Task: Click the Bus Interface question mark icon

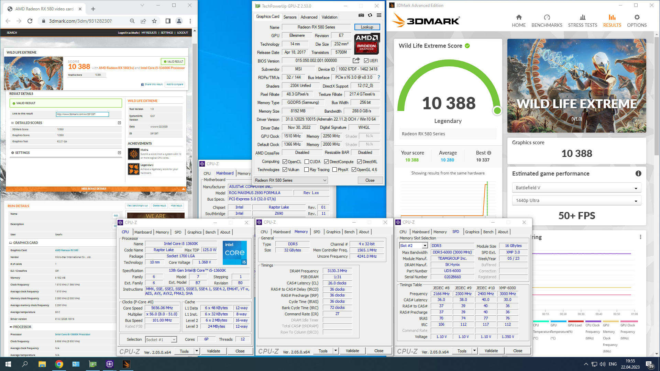Action: 379,77
